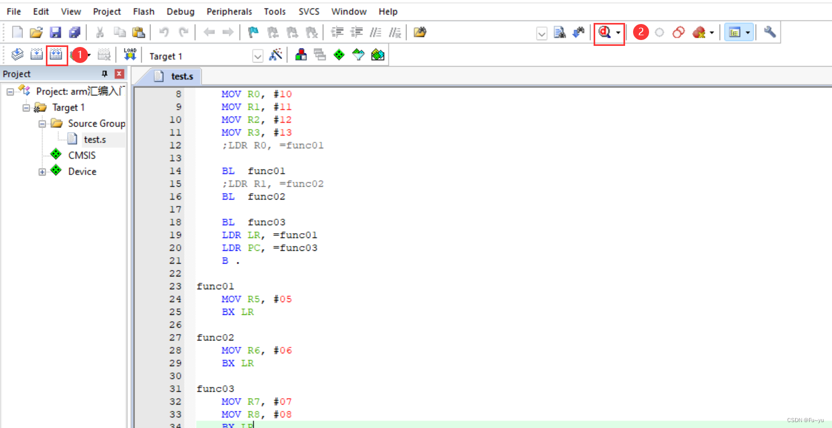This screenshot has height=428, width=832.
Task: Open Manage Project Items
Action: (x=301, y=54)
